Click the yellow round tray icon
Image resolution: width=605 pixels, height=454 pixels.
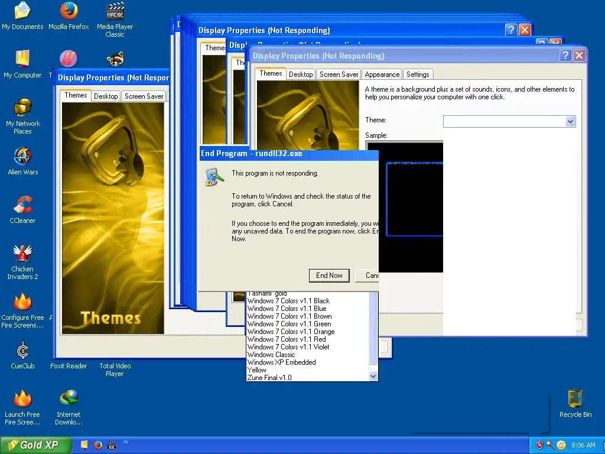click(561, 445)
